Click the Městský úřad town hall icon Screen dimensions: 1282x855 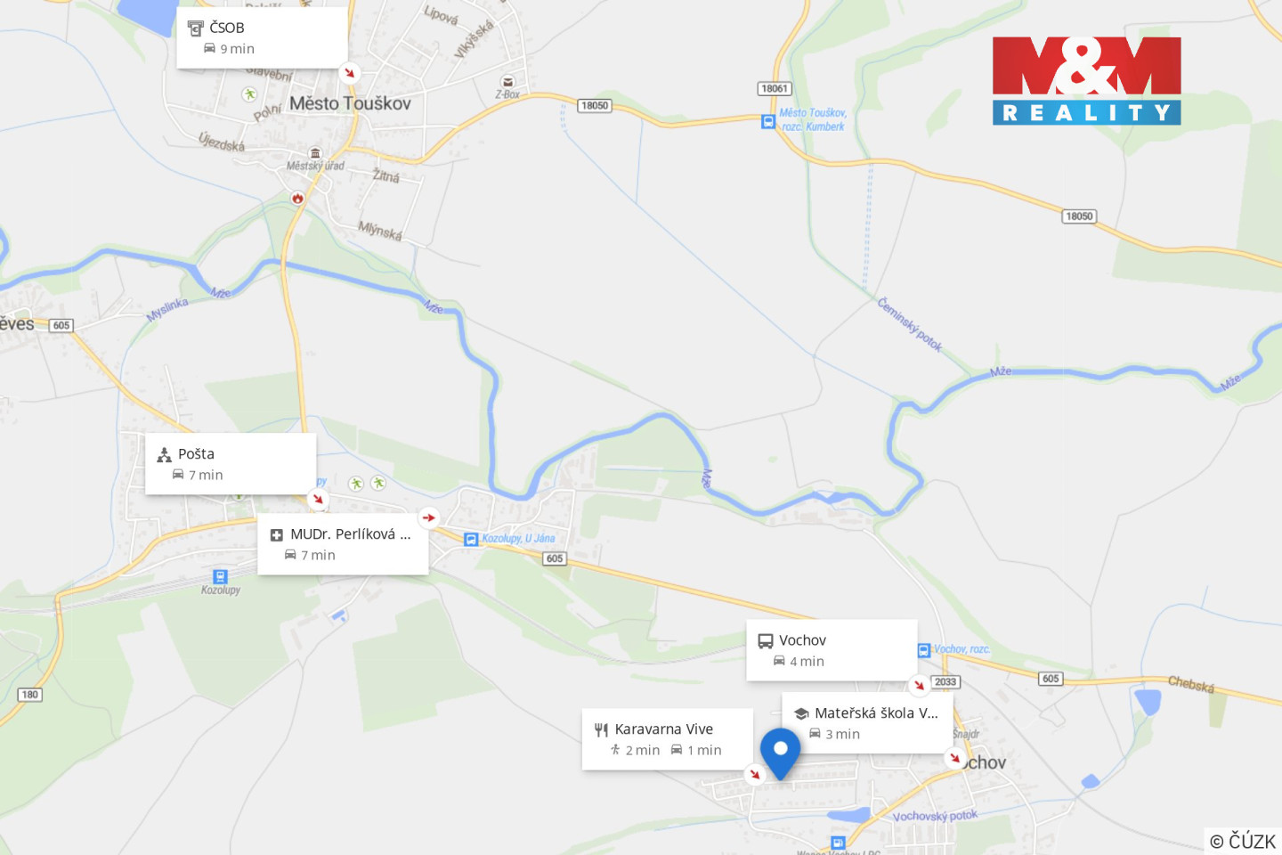coord(315,154)
